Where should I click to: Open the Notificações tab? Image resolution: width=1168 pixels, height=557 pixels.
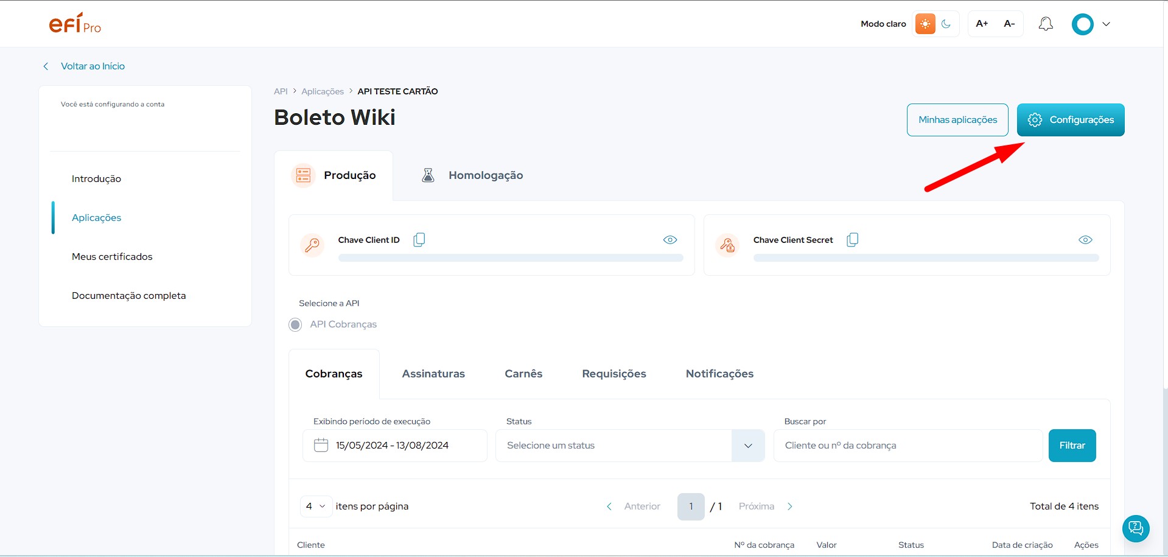pos(719,374)
